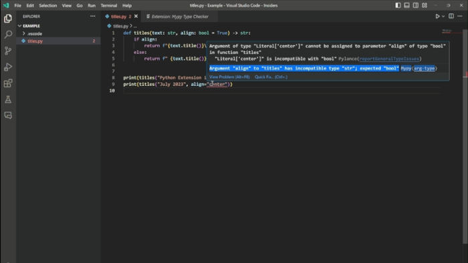Screen dimensions: 468x263
Task: Click the underlined "center" string argument
Action: (x=217, y=84)
